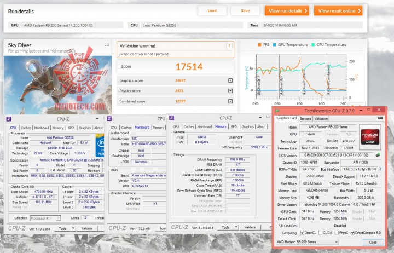Viewport: 394px width, 253px height.
Task: Select the Mainboard tab in middle CPU-Z window
Action: [x=142, y=127]
